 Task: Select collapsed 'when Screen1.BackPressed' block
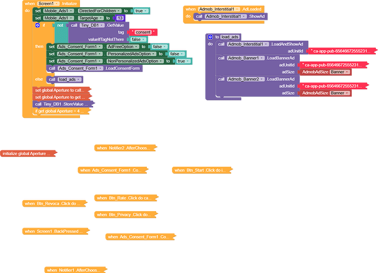point(56,231)
